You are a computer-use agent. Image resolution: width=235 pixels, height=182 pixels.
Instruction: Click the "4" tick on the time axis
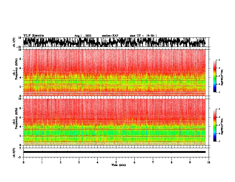point(98,162)
